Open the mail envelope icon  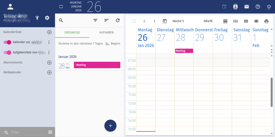pos(246,7)
